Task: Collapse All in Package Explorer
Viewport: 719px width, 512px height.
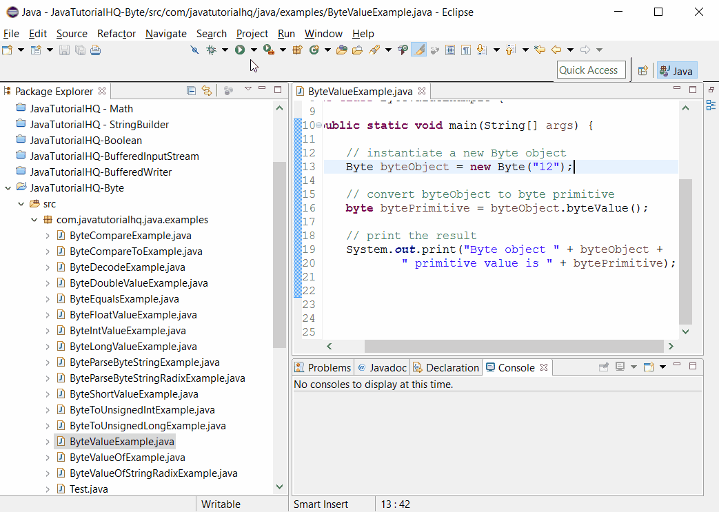Action: pos(191,90)
